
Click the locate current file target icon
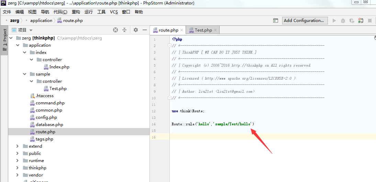tap(115, 30)
